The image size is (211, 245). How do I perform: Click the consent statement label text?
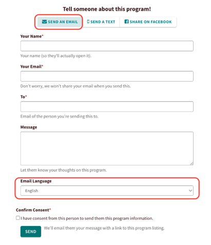click(87, 218)
